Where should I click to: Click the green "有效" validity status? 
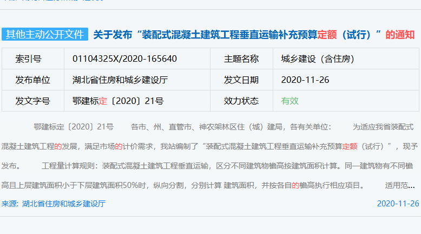(x=290, y=101)
